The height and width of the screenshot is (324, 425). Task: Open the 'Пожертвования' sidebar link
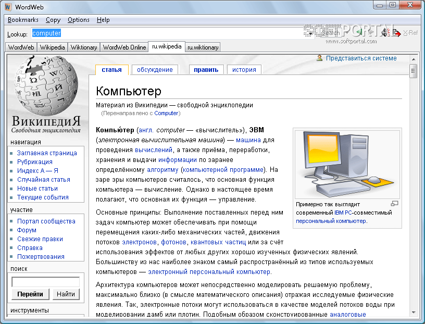[41, 257]
